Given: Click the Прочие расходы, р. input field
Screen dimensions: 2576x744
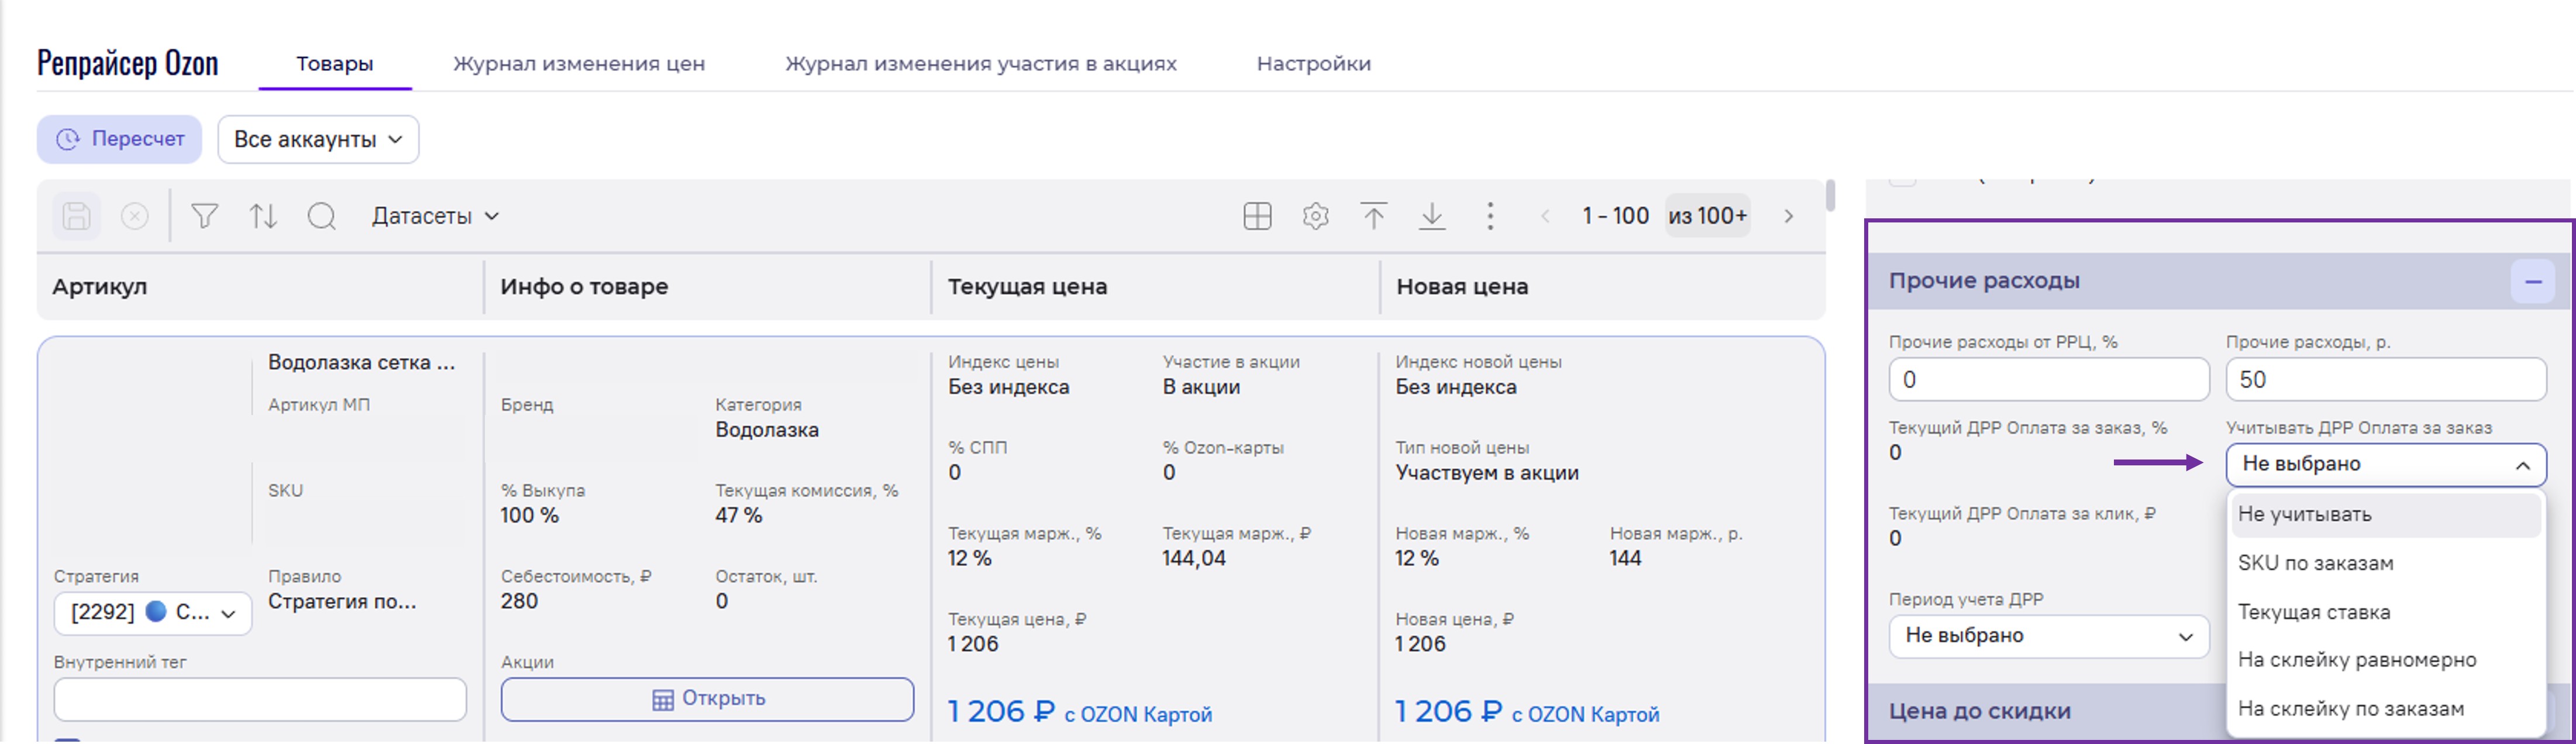Looking at the screenshot, I should [2385, 380].
